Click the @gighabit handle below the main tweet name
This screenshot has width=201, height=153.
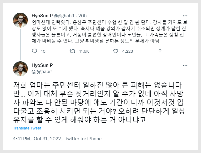click(x=42, y=71)
